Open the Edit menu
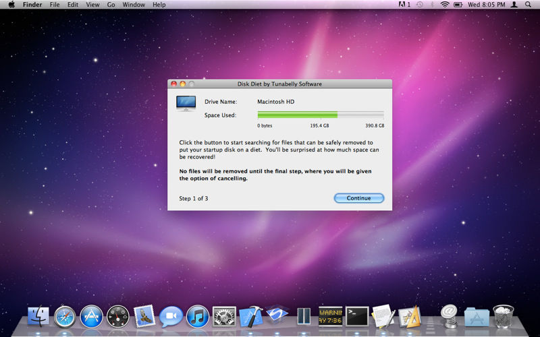 [x=73, y=5]
